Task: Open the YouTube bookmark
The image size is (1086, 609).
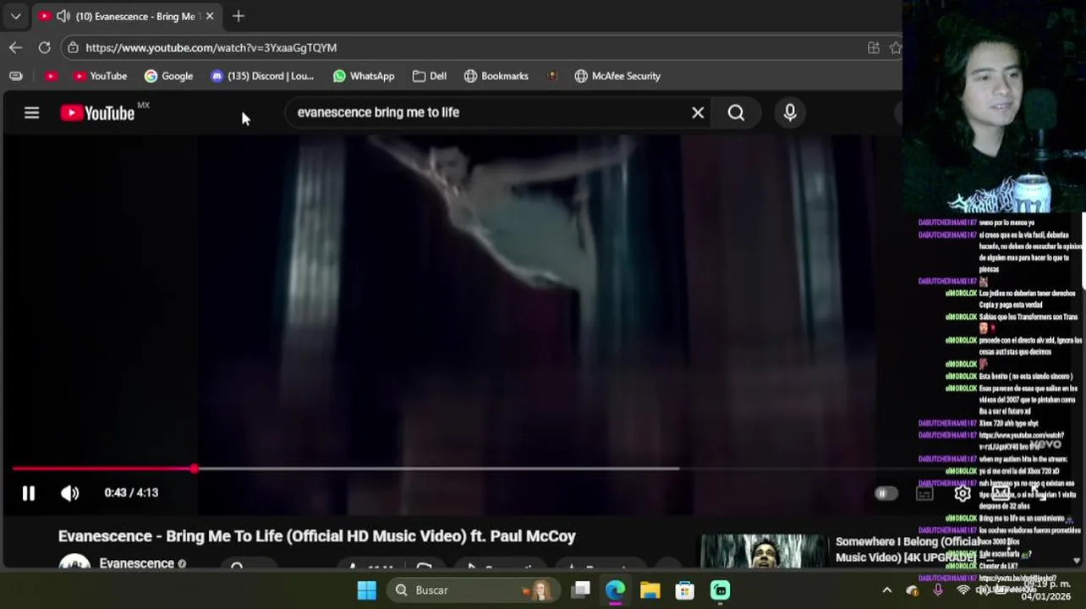Action: click(x=100, y=76)
